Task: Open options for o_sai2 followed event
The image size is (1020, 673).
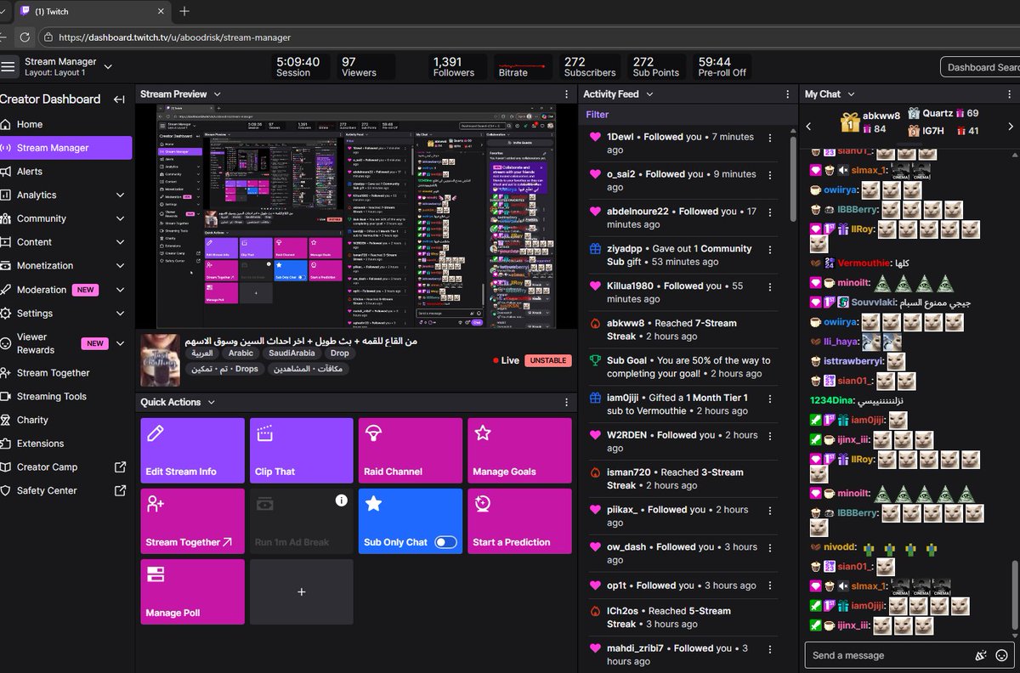Action: (770, 175)
